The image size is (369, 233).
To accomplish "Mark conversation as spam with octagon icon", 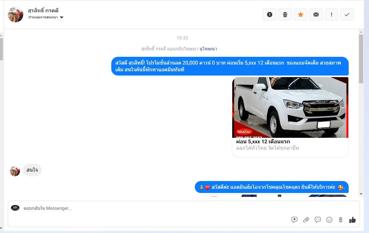I will tap(270, 15).
